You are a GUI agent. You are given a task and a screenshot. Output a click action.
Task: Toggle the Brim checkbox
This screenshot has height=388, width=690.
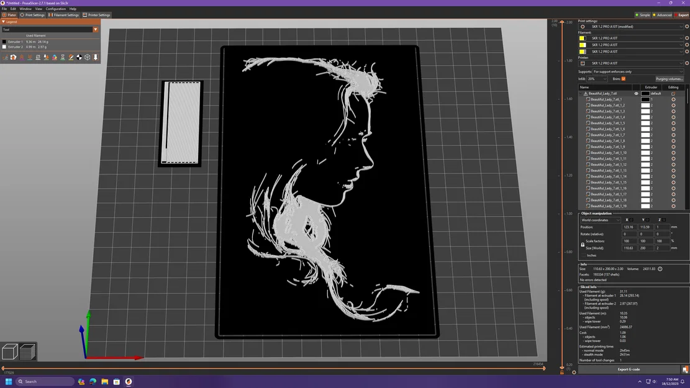624,79
